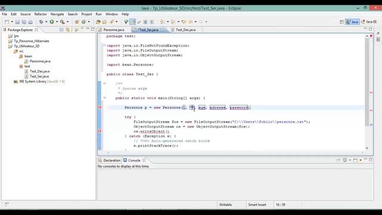Open the Debug dropdown arrow
This screenshot has width=382, height=215.
coord(47,22)
